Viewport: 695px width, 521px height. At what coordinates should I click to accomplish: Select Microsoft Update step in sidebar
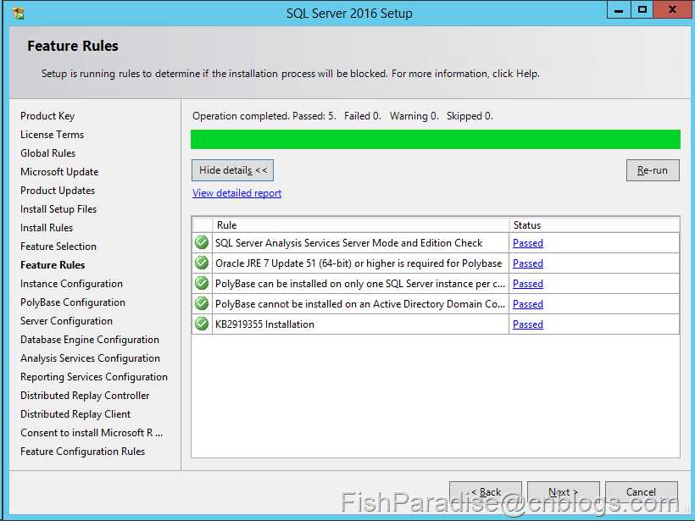pos(59,172)
